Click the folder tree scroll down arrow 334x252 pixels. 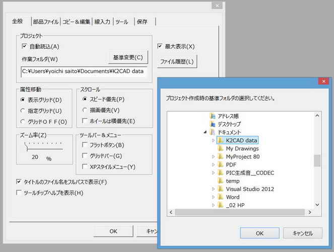tap(317, 205)
